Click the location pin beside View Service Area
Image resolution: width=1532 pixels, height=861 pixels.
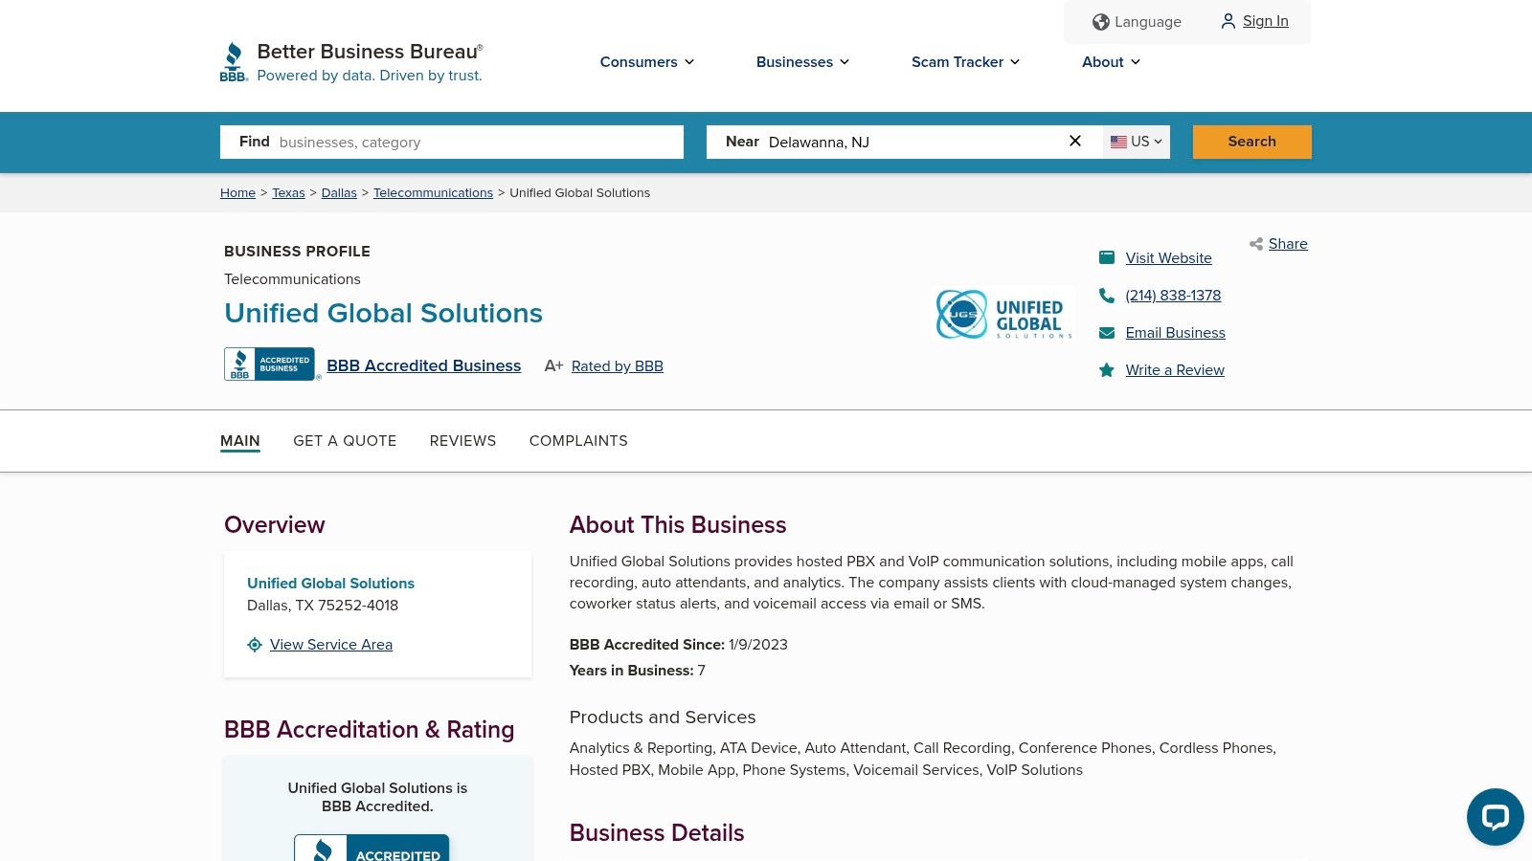point(255,644)
